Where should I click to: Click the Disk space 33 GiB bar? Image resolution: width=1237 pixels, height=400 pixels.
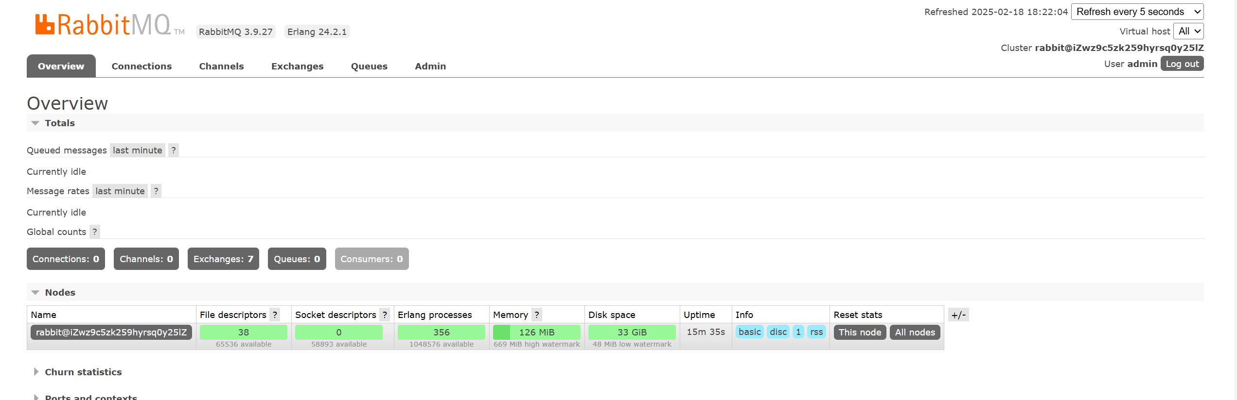point(632,332)
